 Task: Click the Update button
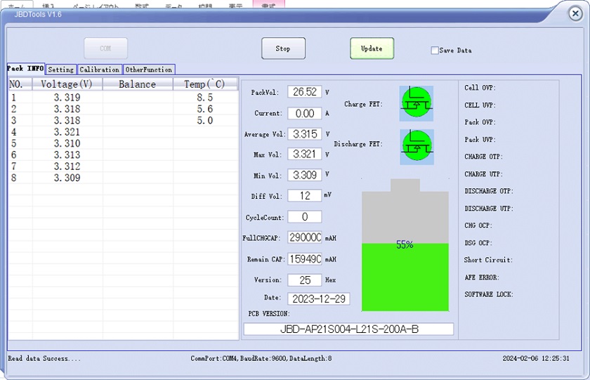pyautogui.click(x=372, y=48)
